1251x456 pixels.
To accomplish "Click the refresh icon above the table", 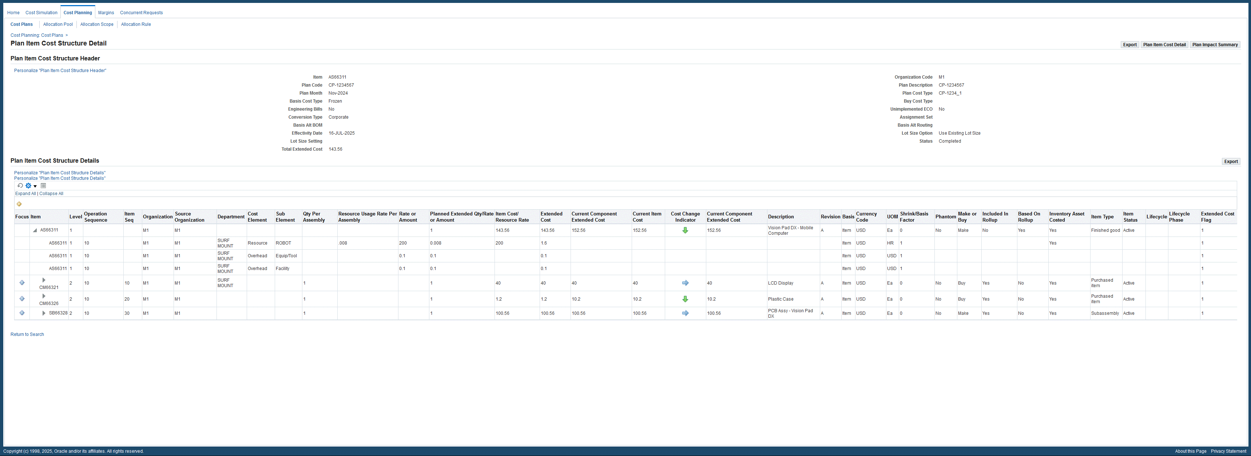I will click(x=20, y=186).
